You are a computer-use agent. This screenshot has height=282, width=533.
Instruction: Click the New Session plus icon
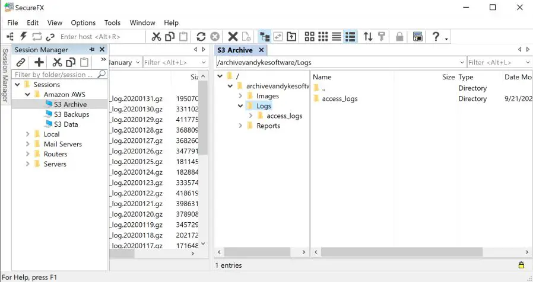[39, 62]
